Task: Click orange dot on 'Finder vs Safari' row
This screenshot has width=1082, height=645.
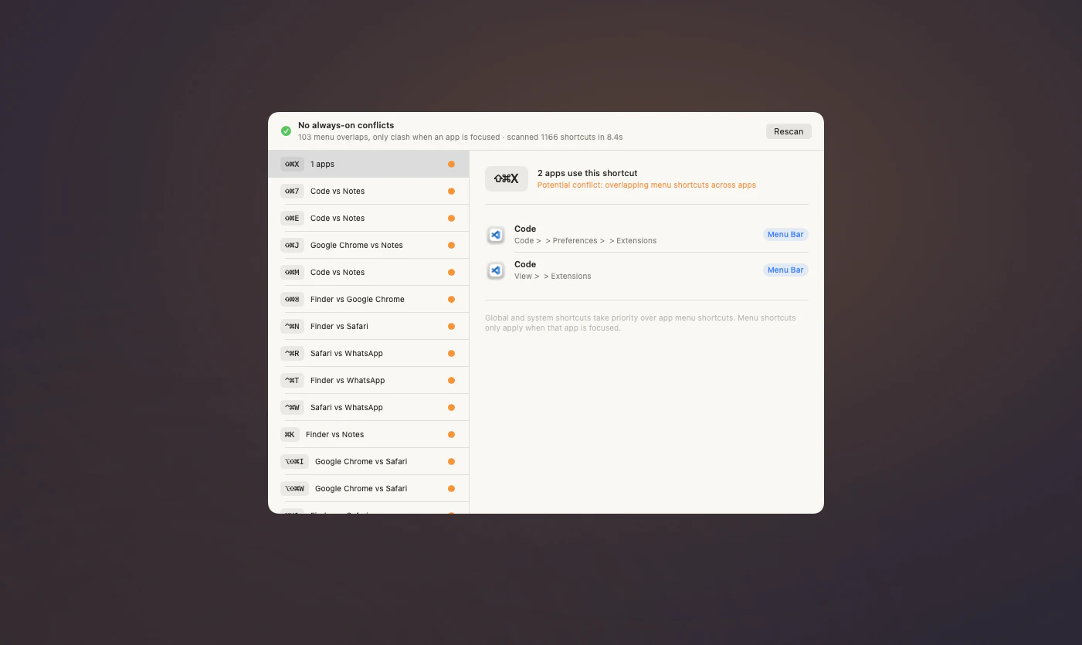Action: (x=451, y=326)
